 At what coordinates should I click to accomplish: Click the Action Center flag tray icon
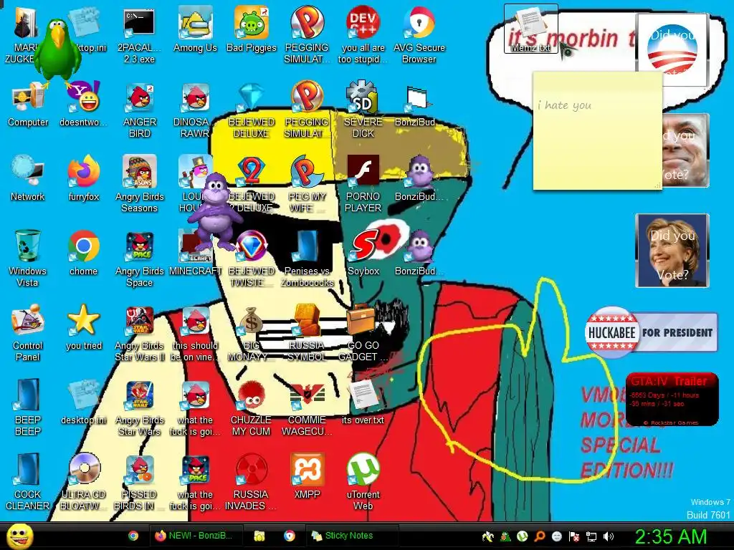574,536
